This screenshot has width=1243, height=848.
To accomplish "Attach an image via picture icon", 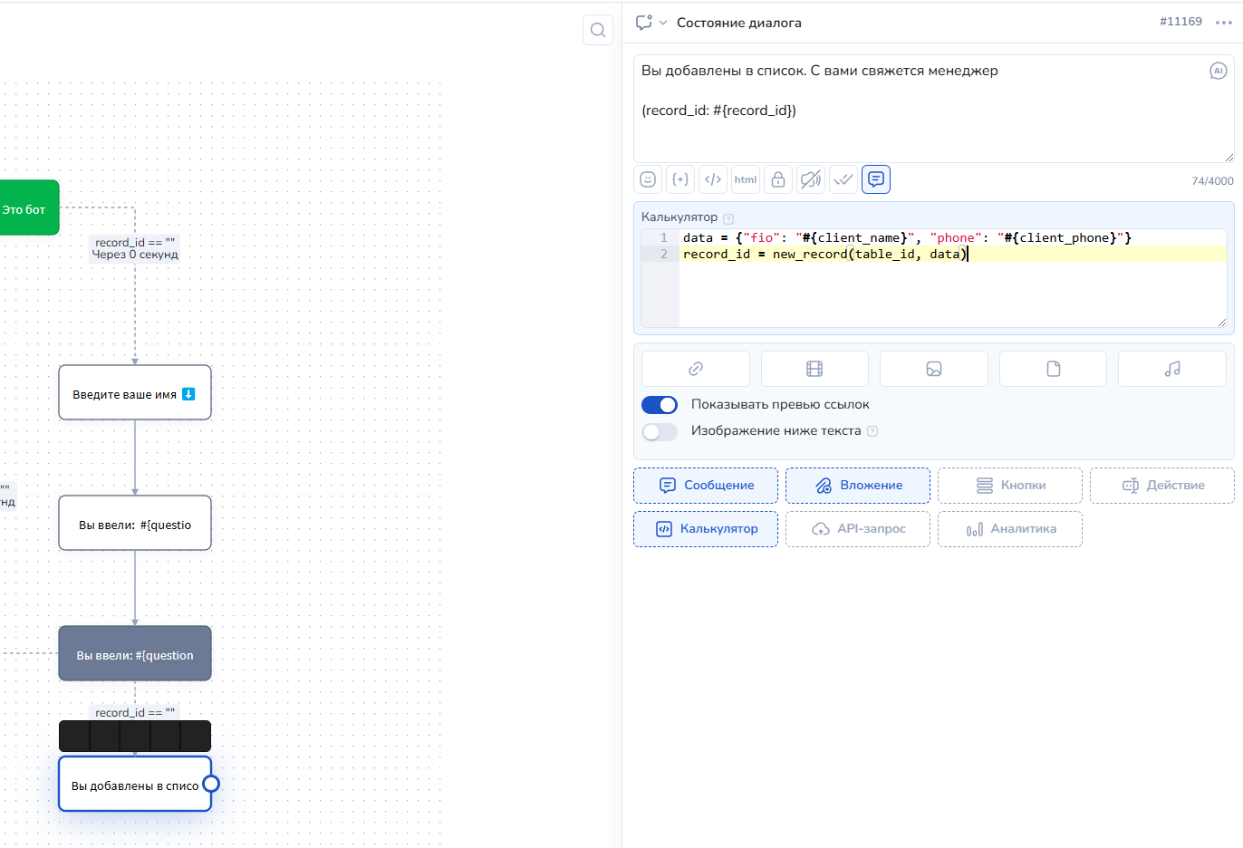I will 933,369.
